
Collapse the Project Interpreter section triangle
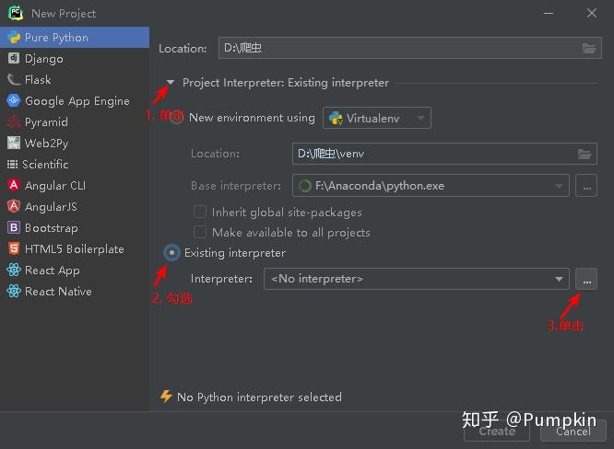(171, 83)
